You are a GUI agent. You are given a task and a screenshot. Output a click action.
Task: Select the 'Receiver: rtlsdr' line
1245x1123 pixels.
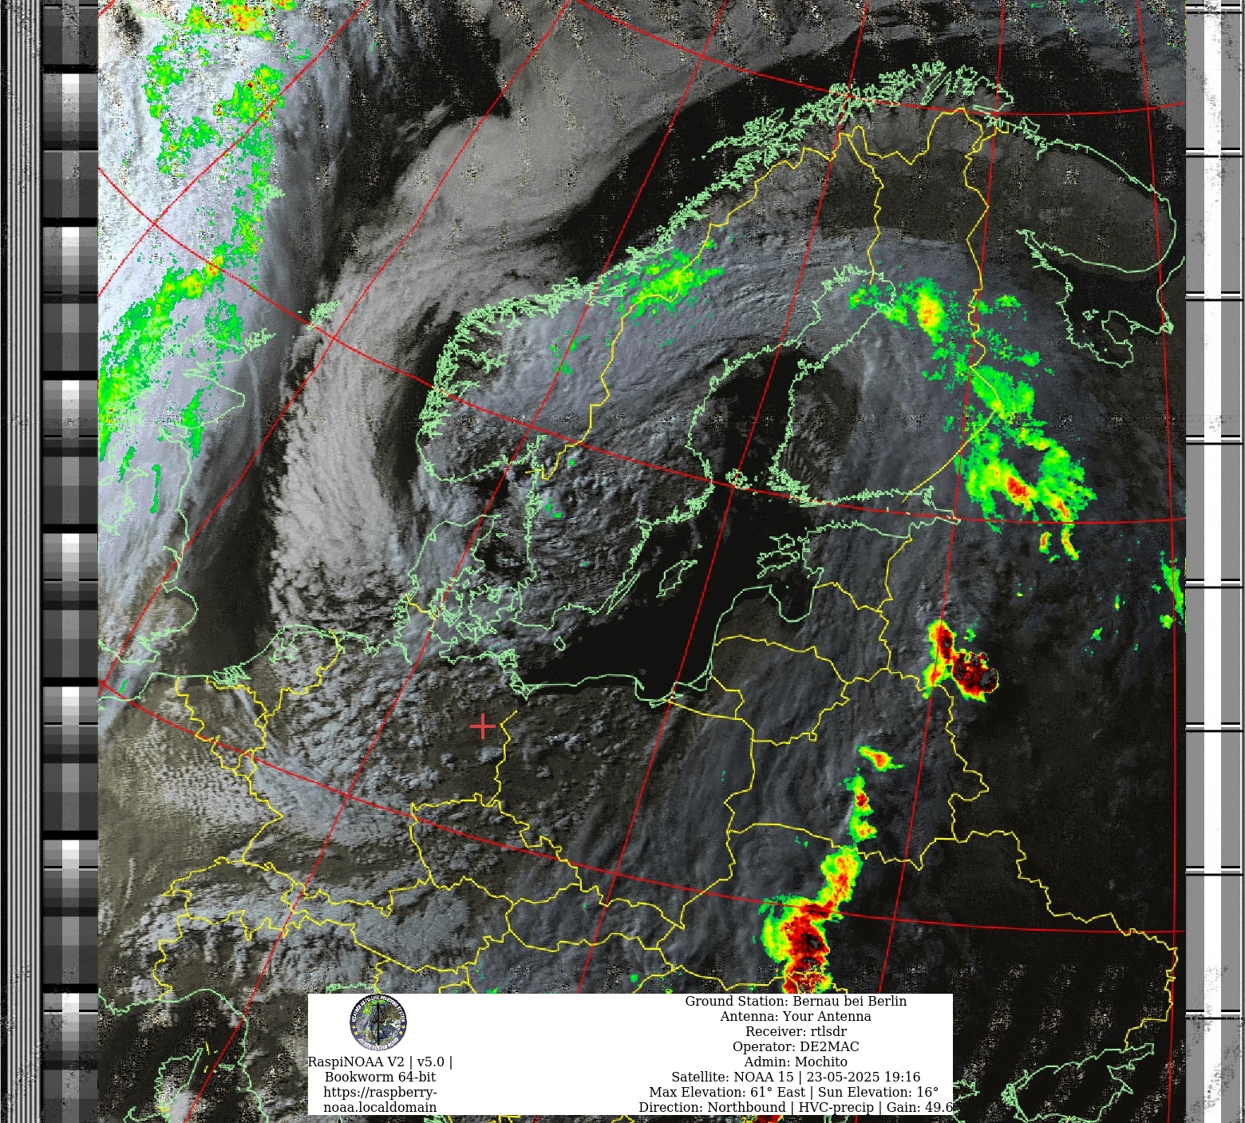pos(796,1031)
